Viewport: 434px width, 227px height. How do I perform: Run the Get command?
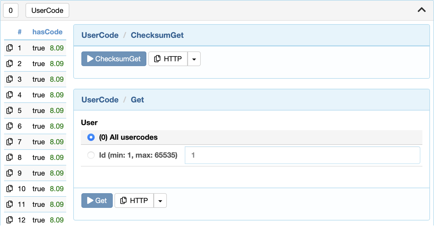[97, 201]
